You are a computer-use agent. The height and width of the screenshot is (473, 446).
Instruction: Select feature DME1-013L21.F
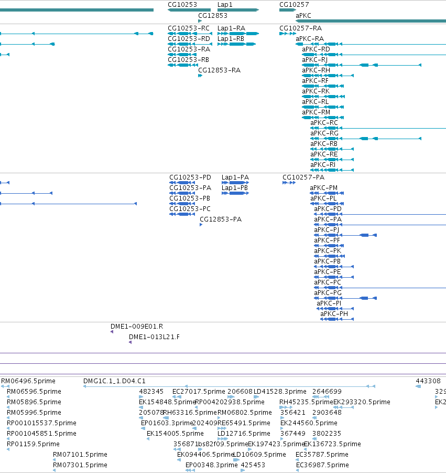click(x=154, y=337)
